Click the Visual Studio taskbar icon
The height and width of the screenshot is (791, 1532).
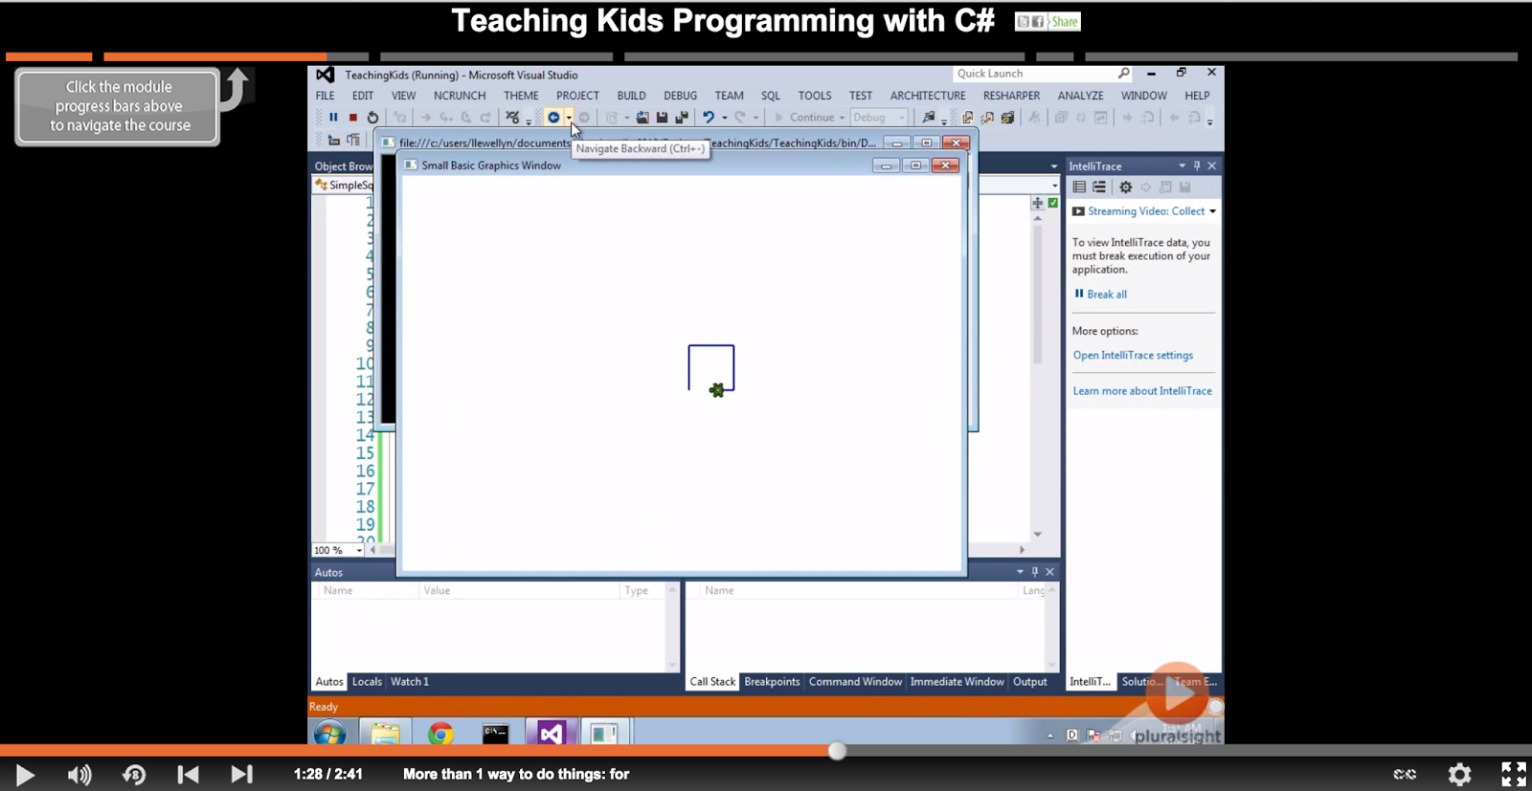(551, 734)
